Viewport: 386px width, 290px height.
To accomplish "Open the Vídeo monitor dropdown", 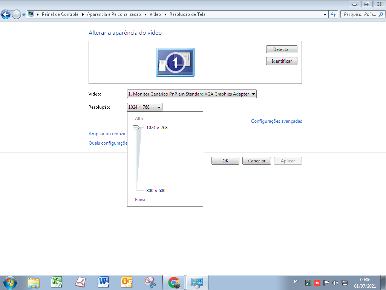I will tap(192, 94).
